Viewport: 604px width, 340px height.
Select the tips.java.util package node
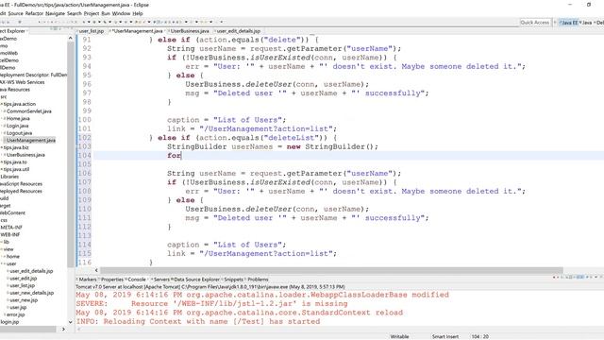[16, 170]
